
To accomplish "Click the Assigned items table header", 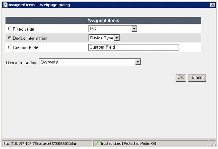I will [103, 20].
